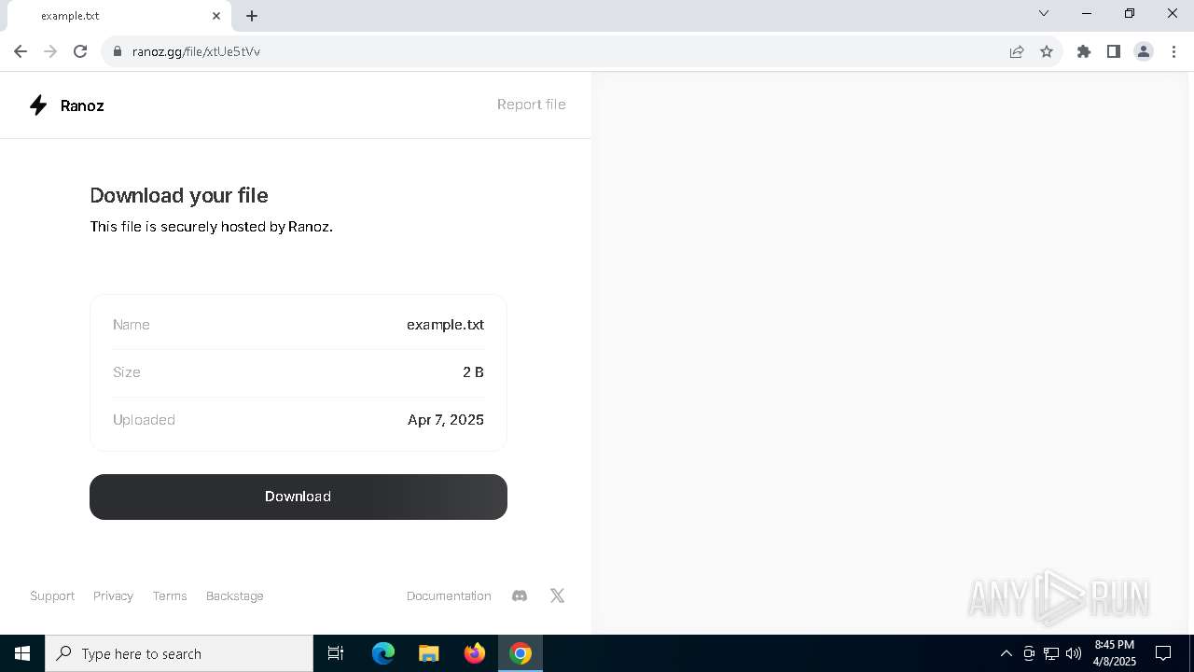Open the Documentation footer link

(449, 595)
